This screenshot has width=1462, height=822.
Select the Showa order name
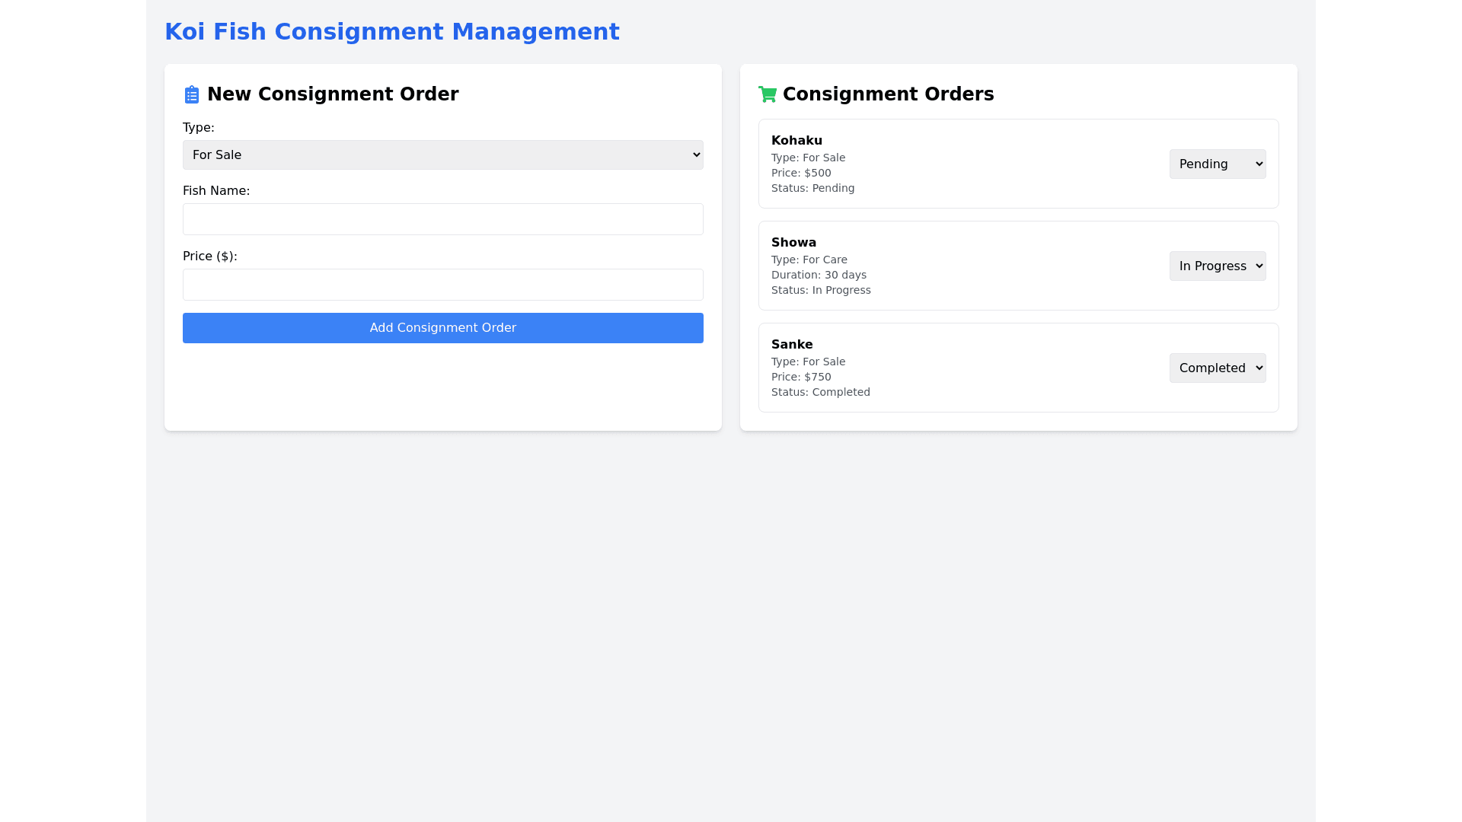click(793, 243)
